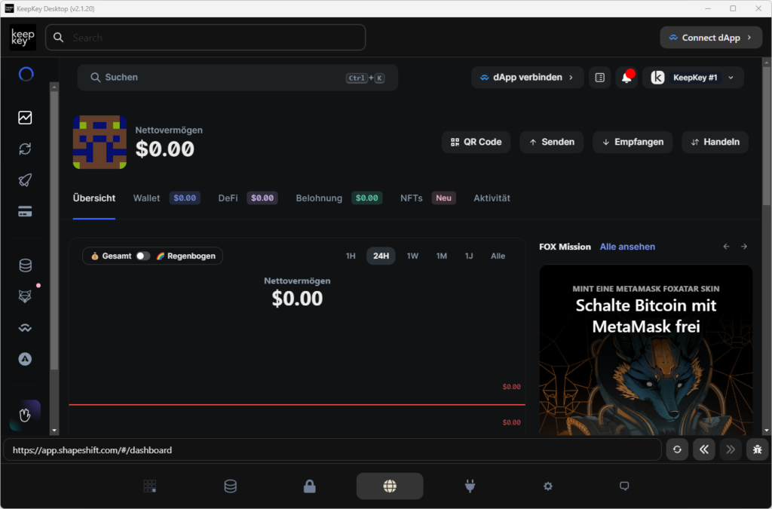The image size is (772, 509).
Task: Switch to the Belohnung tab
Action: (x=339, y=198)
